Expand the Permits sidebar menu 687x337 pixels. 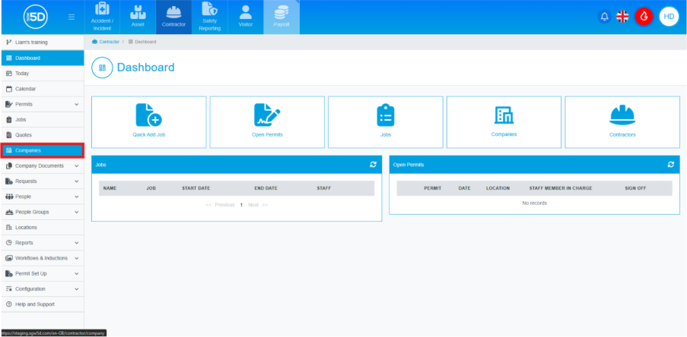[42, 104]
